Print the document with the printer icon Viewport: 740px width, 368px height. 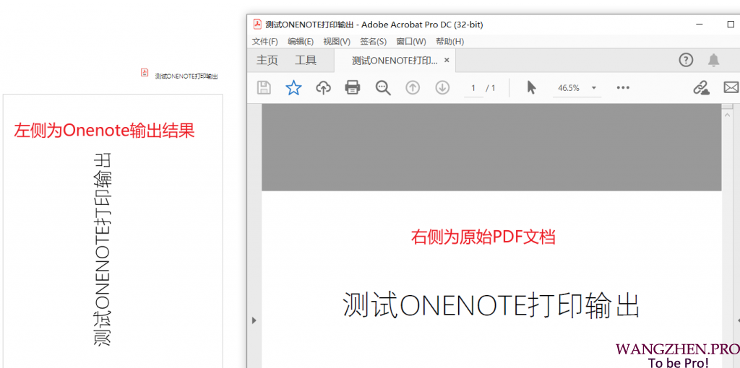pyautogui.click(x=353, y=87)
